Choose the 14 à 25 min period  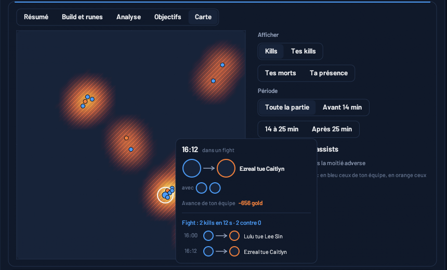(282, 129)
